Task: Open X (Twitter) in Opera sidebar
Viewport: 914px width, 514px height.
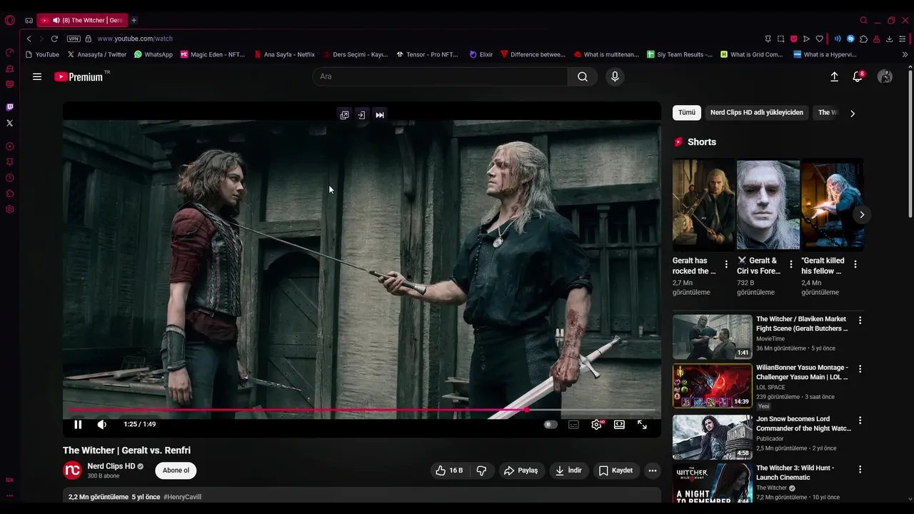Action: click(x=9, y=123)
